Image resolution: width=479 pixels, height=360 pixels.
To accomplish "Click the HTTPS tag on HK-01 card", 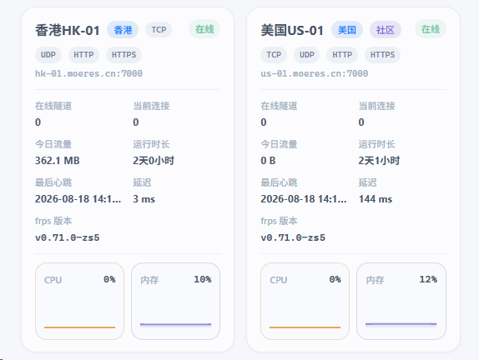I will pos(124,55).
